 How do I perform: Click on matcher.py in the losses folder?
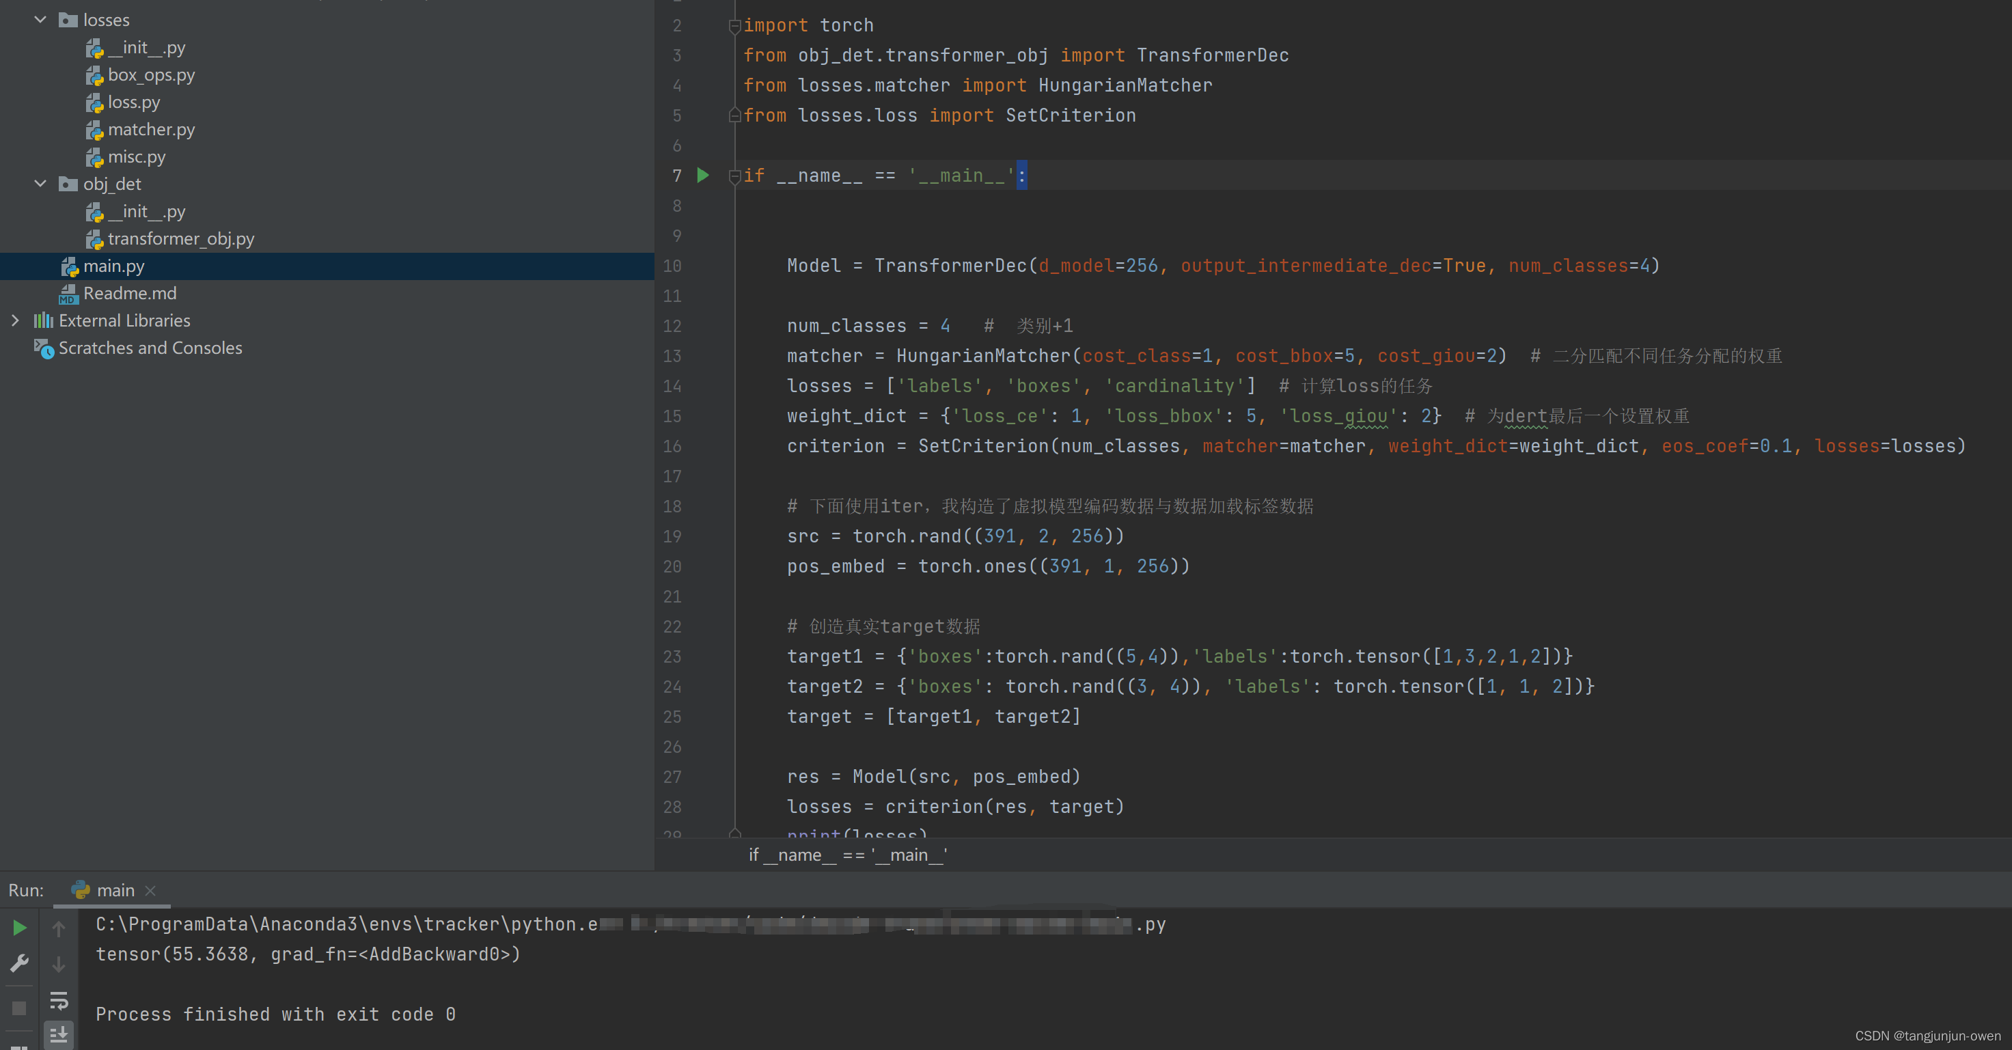149,129
